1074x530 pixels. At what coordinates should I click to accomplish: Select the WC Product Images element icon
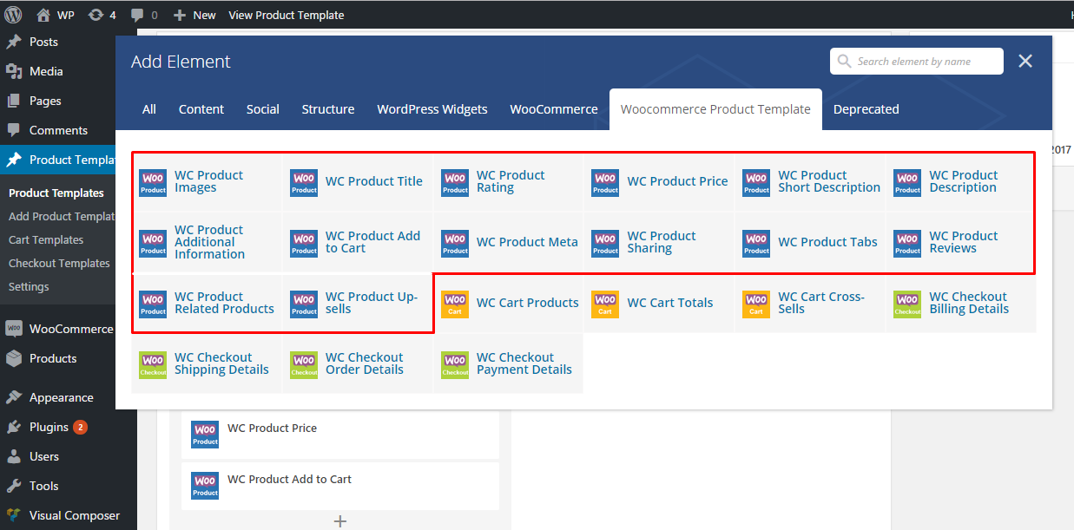(153, 182)
